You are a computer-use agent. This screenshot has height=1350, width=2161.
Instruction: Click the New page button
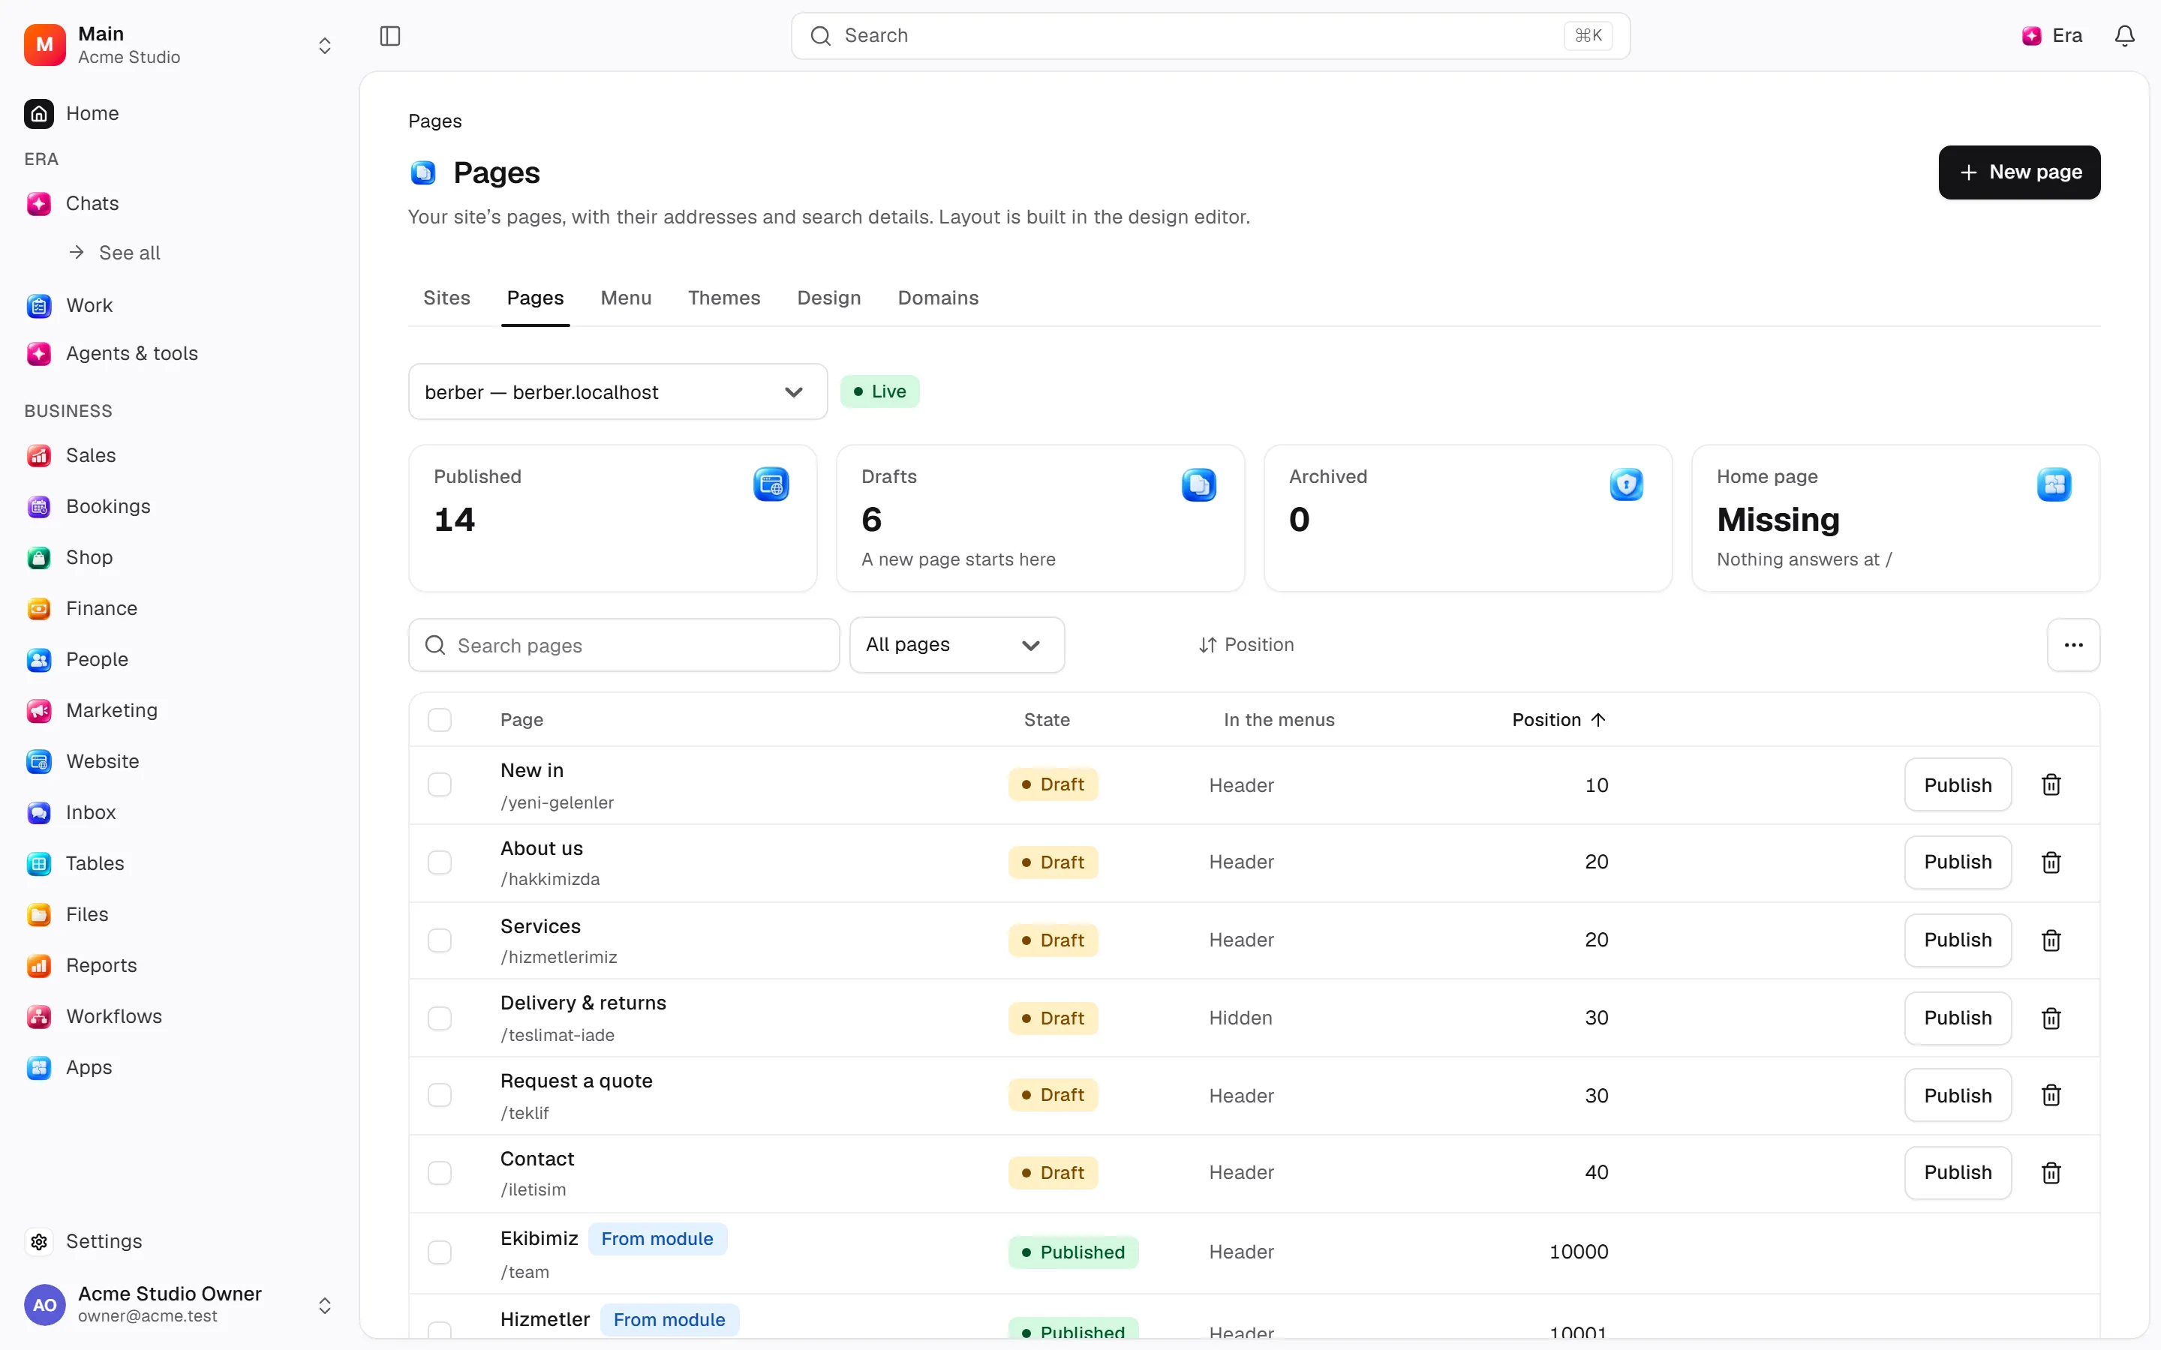[2019, 172]
